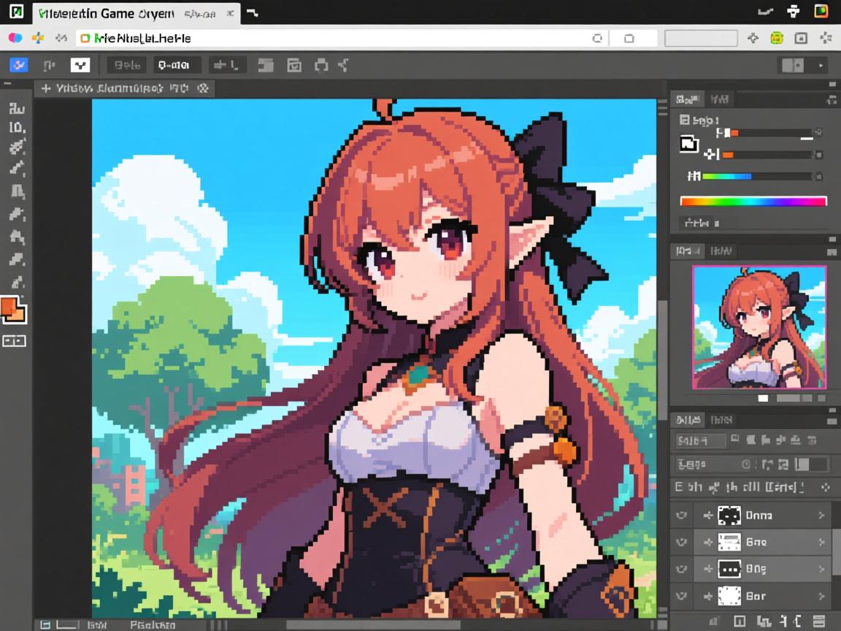
Task: Click the layers filter icon above the layer list
Action: pos(734,440)
